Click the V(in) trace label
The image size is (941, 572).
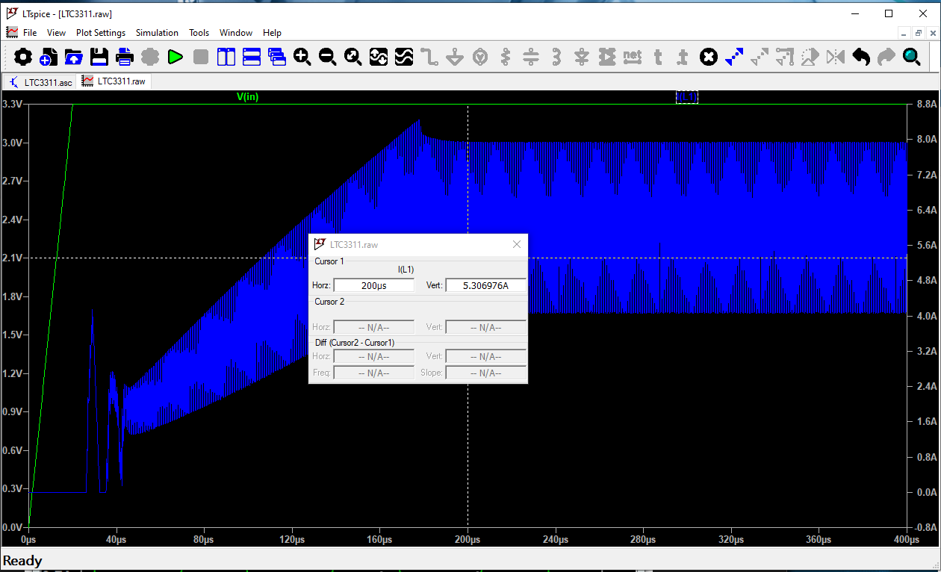coord(247,97)
